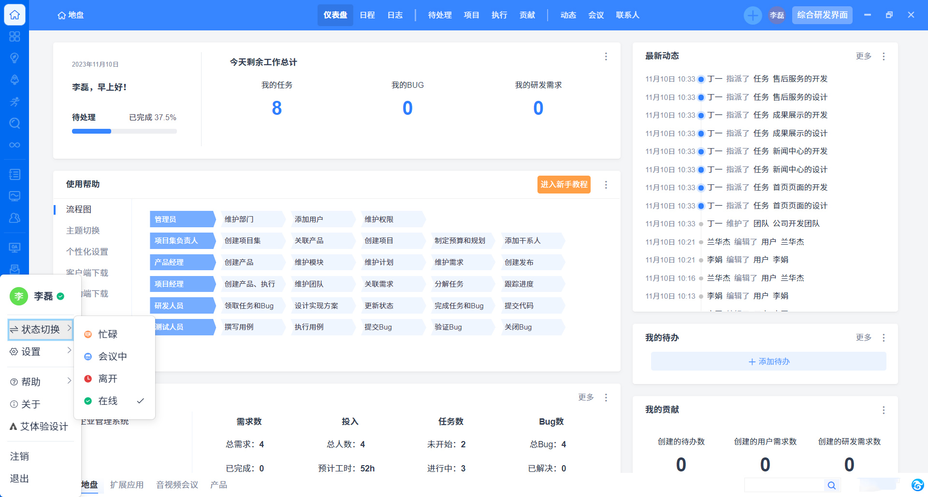The height and width of the screenshot is (497, 928).
Task: Expand the 状态切换 submenu
Action: 41,330
